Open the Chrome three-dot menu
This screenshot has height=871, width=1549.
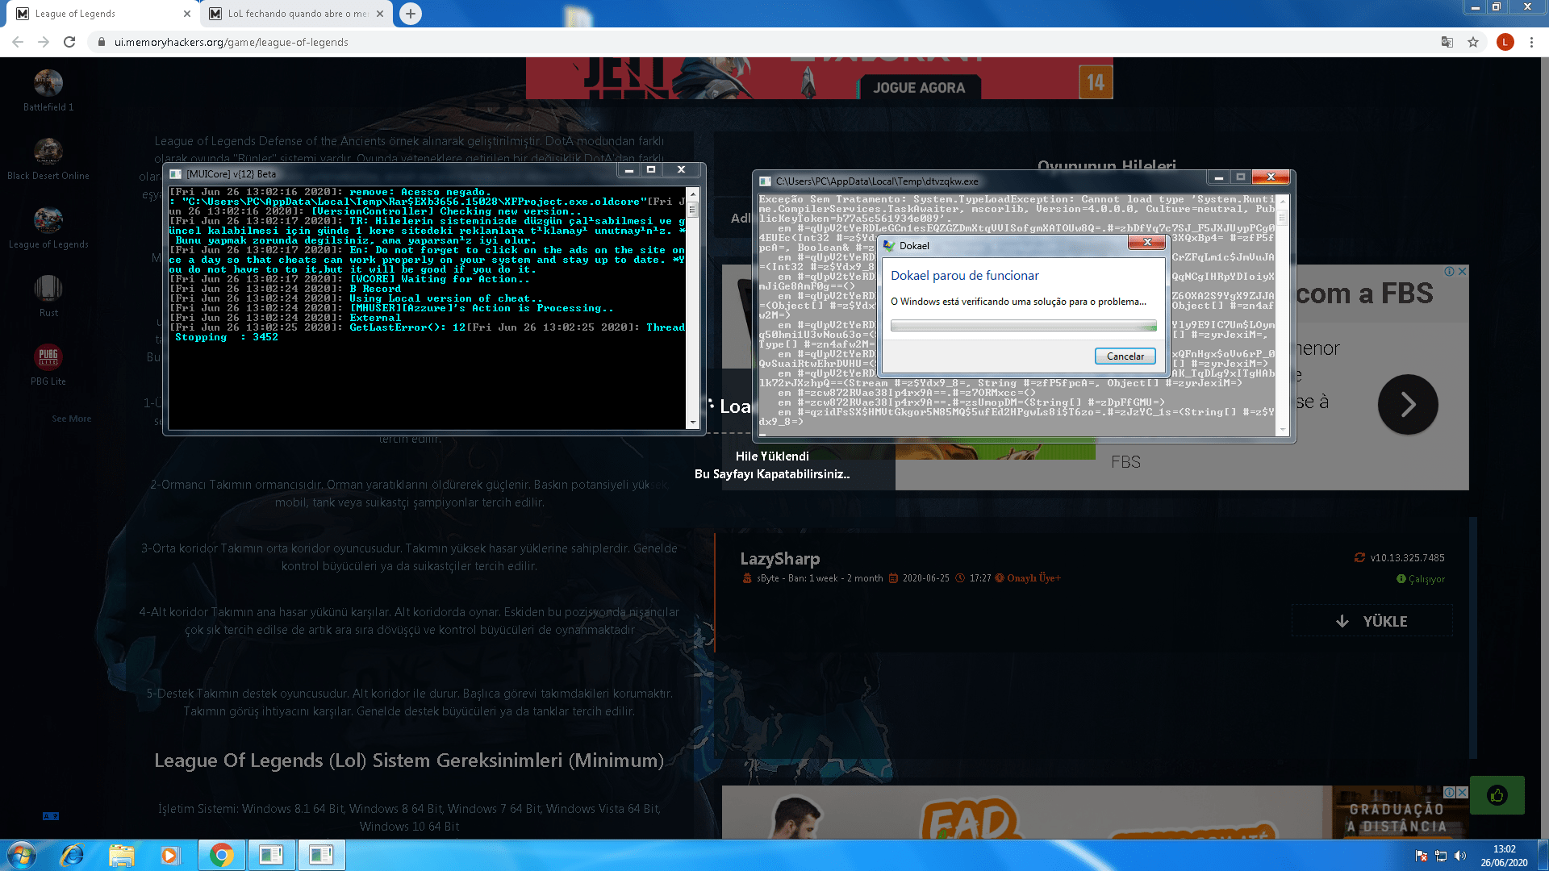(1531, 42)
